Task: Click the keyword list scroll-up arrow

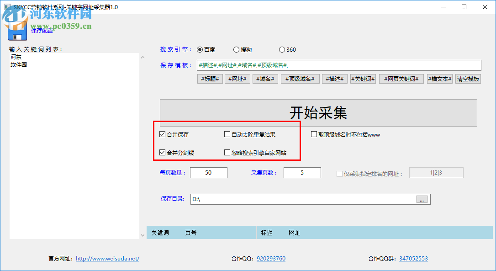Action: 142,56
